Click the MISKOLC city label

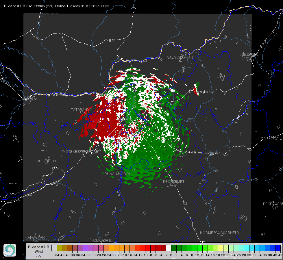251,55
